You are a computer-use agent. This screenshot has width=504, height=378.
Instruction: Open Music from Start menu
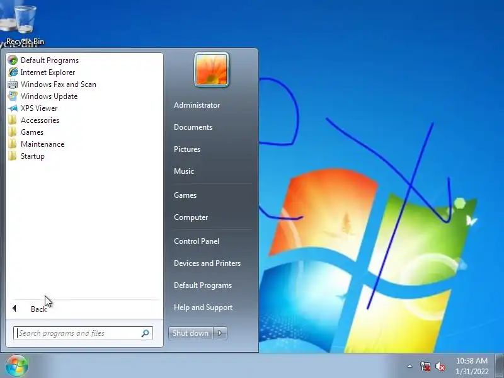tap(183, 171)
